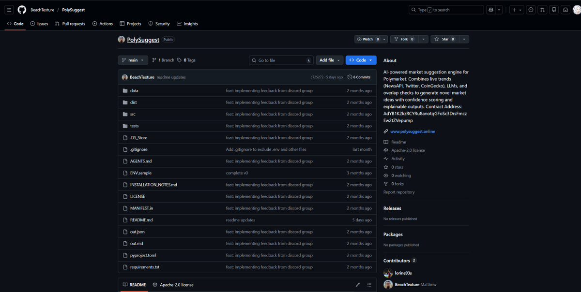
Task: Open lorine93s contributor avatar
Action: (x=388, y=273)
